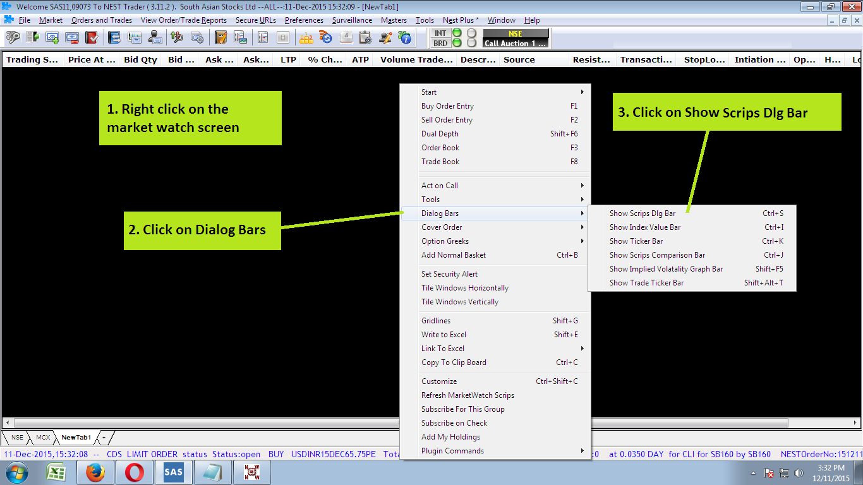Screen dimensions: 863x485
Task: Click the notebook with pencil toolbar icon
Action: pos(220,38)
